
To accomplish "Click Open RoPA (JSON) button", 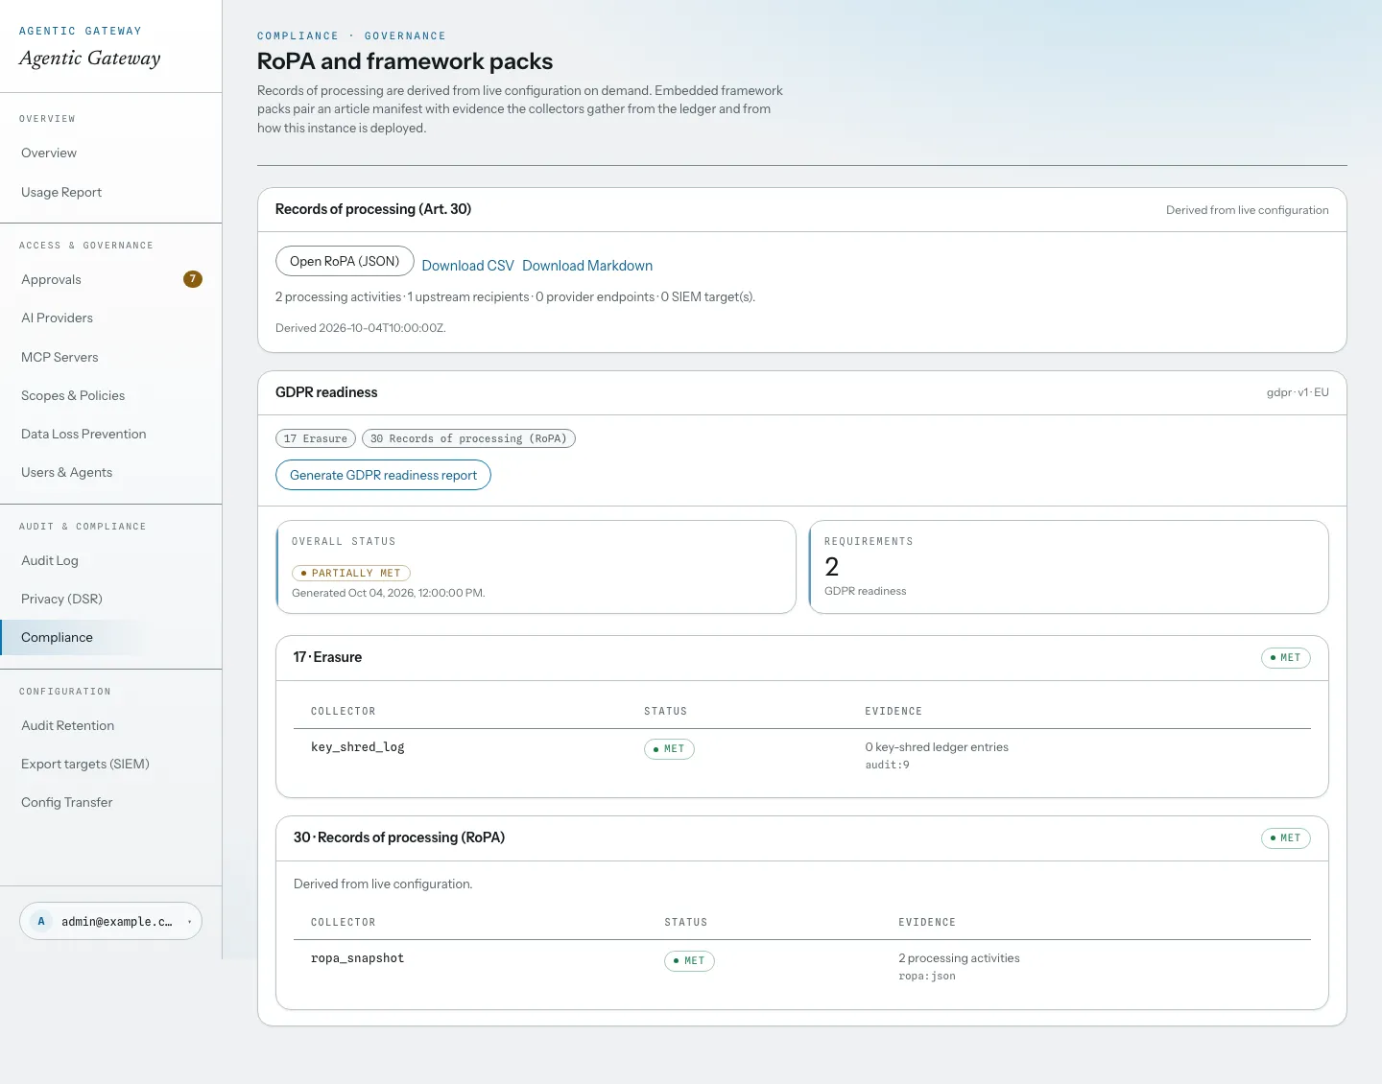I will pyautogui.click(x=345, y=261).
